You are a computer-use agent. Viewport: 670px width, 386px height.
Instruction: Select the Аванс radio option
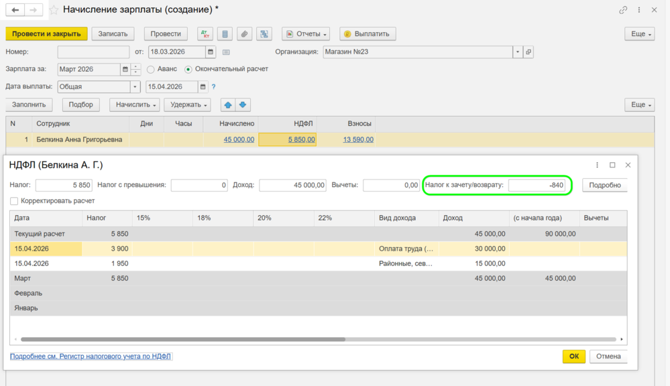(x=151, y=69)
